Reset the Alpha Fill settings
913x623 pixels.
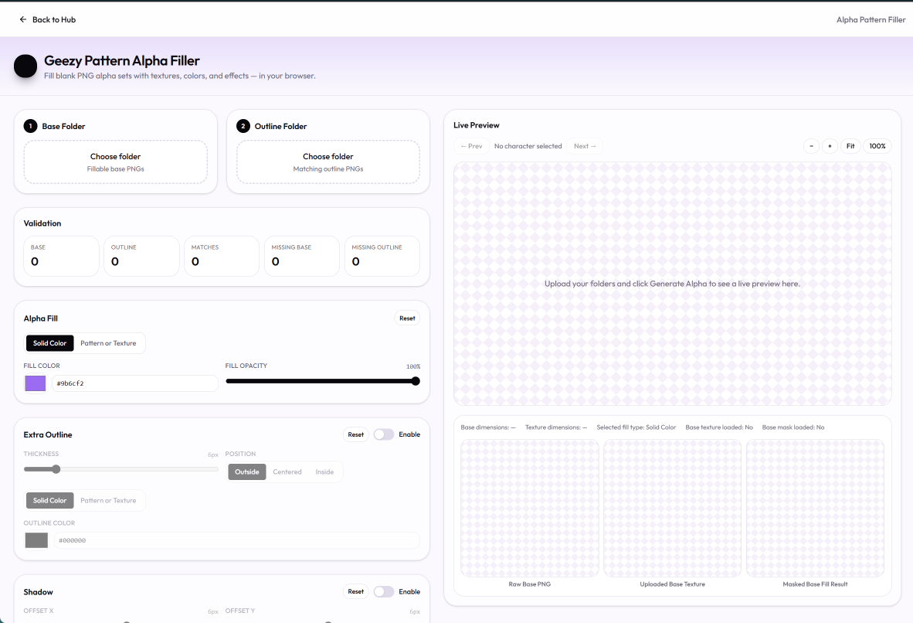click(x=407, y=318)
